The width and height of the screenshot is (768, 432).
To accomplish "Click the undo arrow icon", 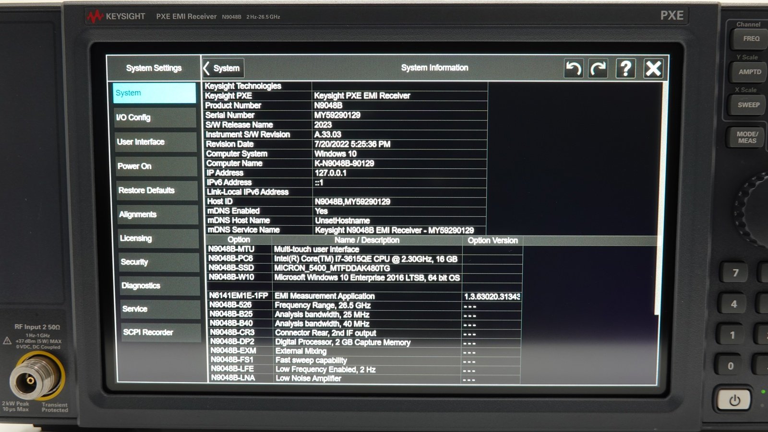I will 573,69.
